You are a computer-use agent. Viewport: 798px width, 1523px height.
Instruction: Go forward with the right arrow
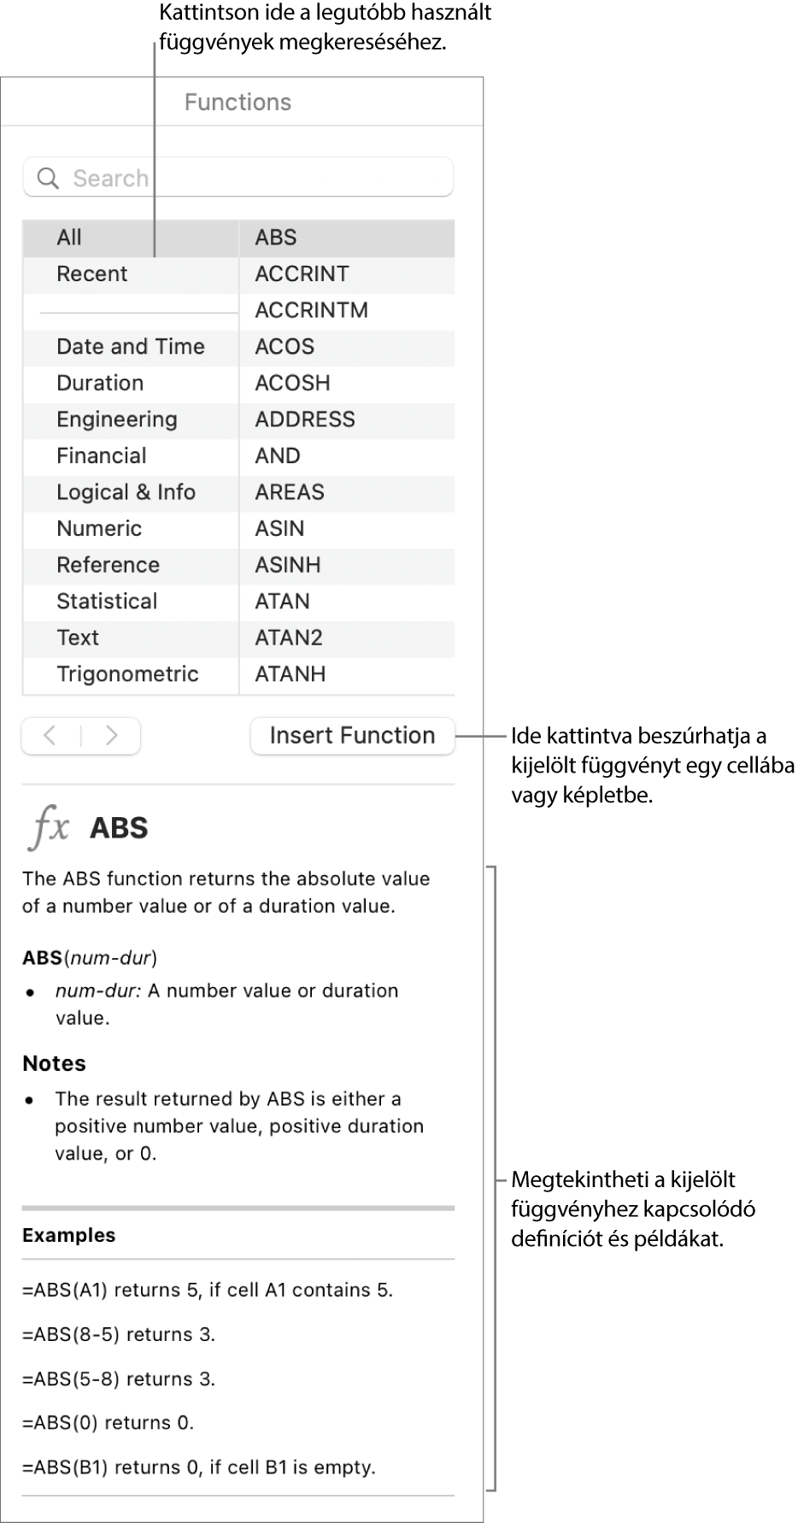[x=111, y=736]
